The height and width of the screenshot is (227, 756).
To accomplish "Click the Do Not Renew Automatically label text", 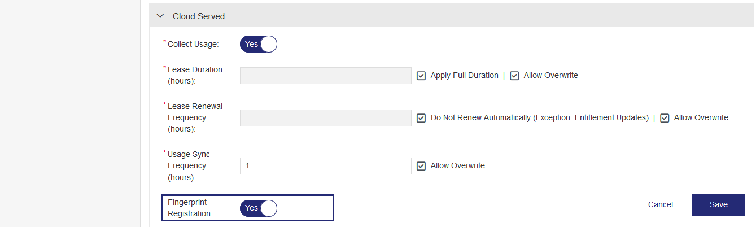I will click(539, 118).
